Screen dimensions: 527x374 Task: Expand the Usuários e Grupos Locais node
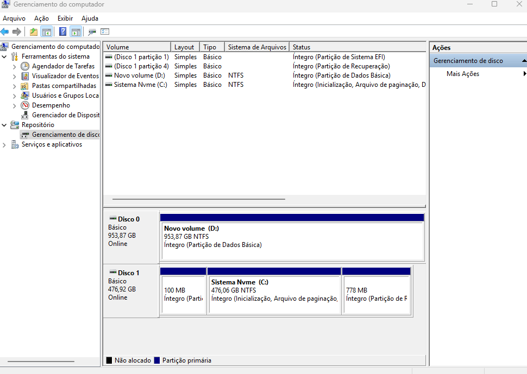tap(15, 96)
